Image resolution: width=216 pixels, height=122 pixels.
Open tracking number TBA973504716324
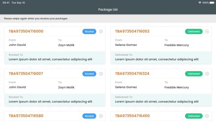tap(132, 74)
